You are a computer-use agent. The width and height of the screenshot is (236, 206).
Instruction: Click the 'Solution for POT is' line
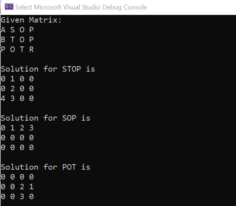[x=45, y=167]
